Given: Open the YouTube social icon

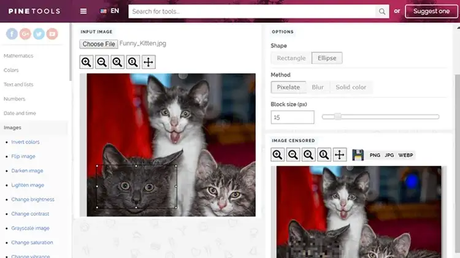Looking at the screenshot, I should pyautogui.click(x=52, y=34).
